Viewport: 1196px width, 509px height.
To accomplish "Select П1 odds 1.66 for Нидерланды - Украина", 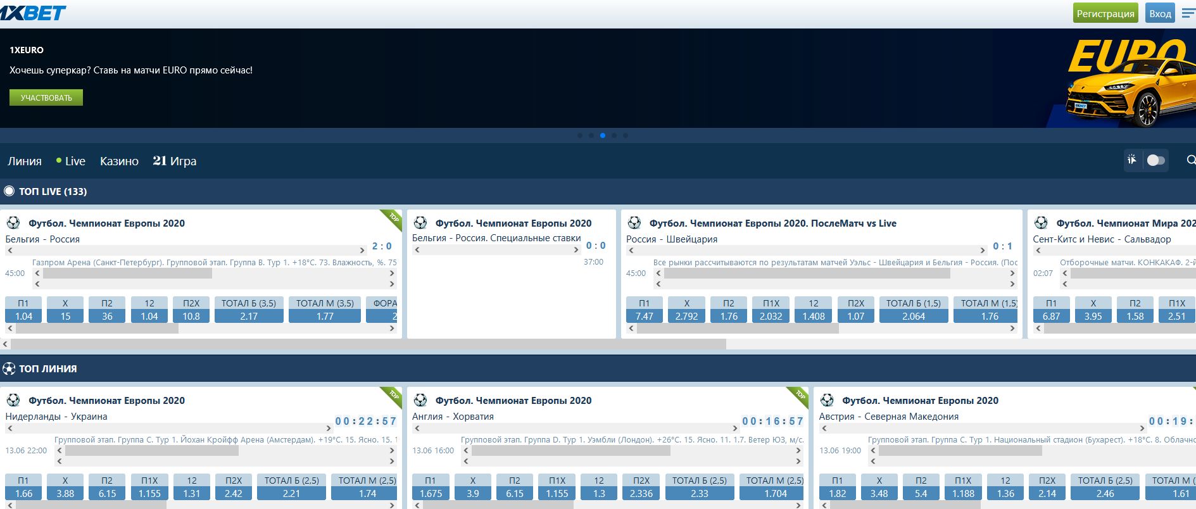I will click(23, 494).
